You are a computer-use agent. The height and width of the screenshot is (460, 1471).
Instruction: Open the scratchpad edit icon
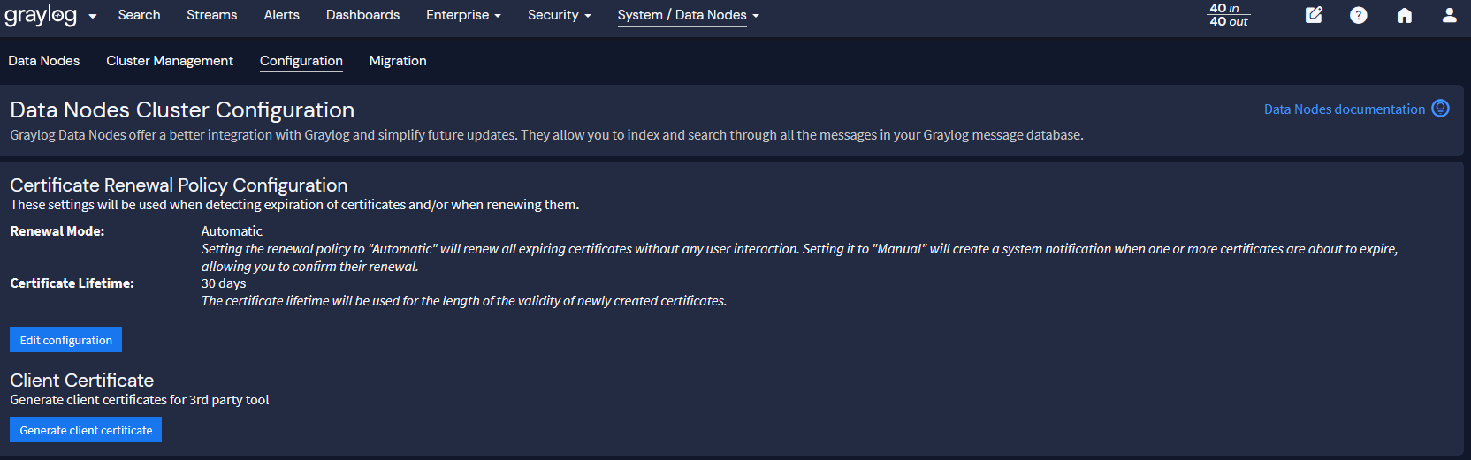click(1314, 15)
